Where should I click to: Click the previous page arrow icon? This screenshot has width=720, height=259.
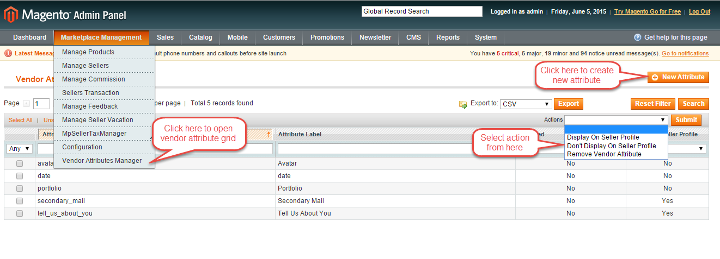[27, 104]
